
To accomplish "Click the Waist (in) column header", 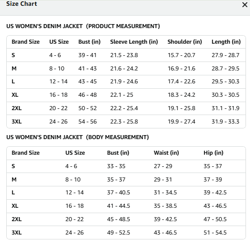I will pos(166,153).
